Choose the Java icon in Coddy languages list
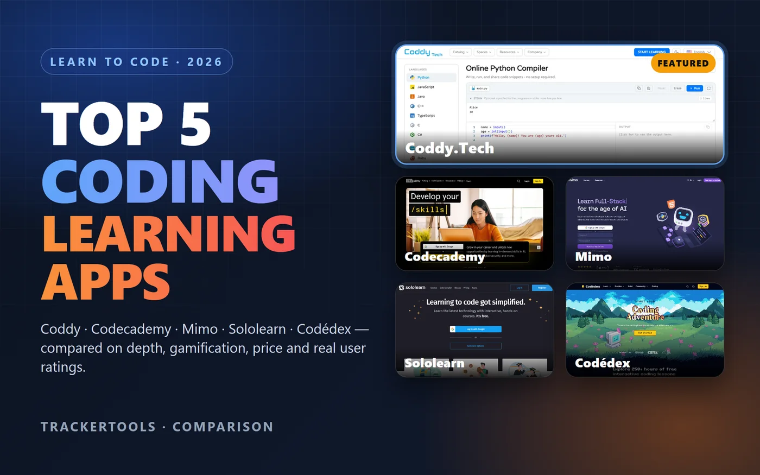Viewport: 760px width, 475px height. point(413,97)
